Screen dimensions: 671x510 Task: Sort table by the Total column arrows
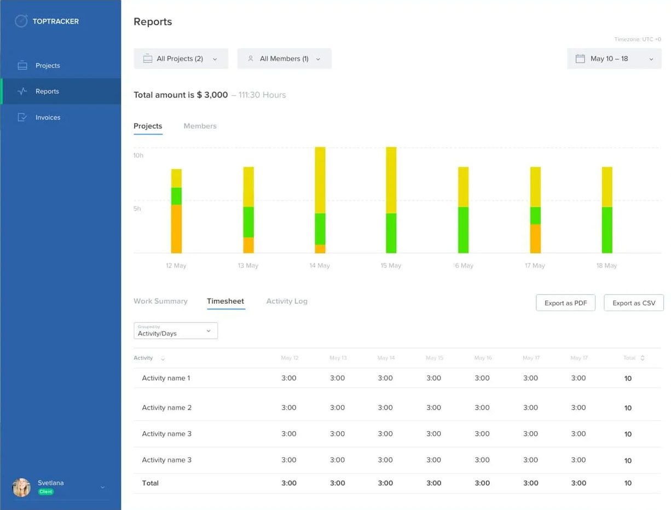643,358
